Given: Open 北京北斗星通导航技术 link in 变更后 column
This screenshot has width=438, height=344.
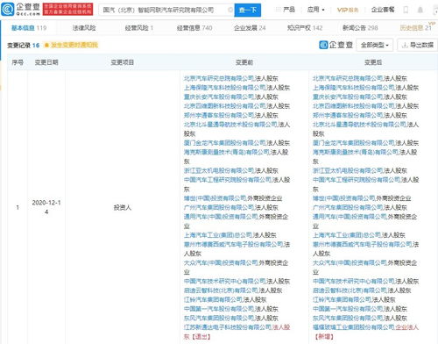Looking at the screenshot, I should (359, 125).
